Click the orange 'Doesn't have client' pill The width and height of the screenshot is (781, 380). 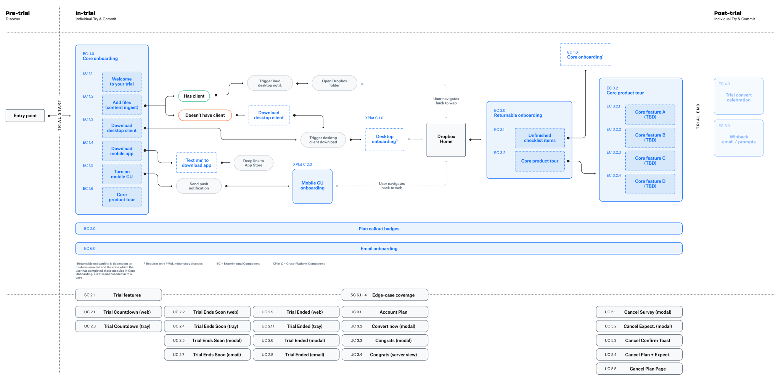click(x=205, y=115)
